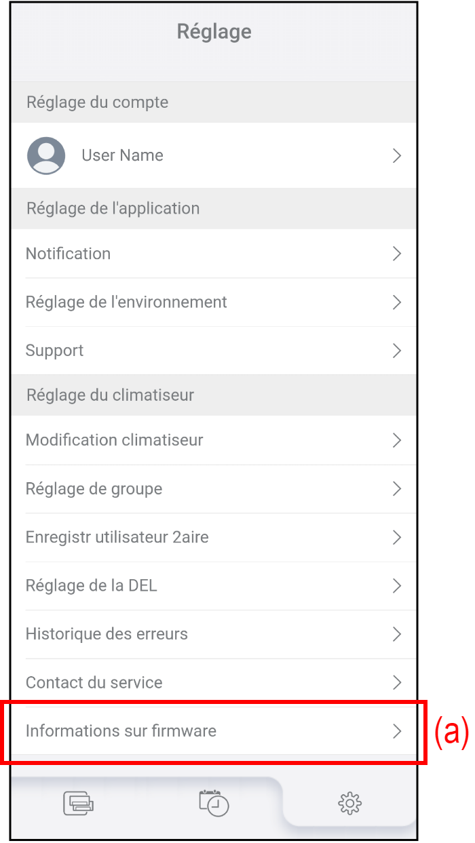
Task: Select Enregistr utilisateur 2aire option
Action: pyautogui.click(x=117, y=538)
